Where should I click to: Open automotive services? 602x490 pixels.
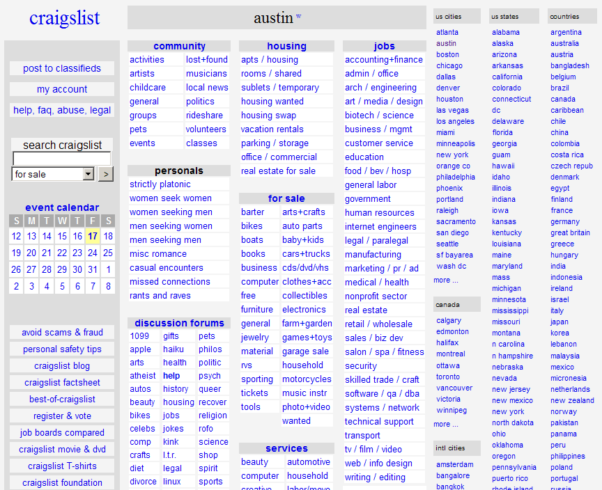click(x=308, y=462)
